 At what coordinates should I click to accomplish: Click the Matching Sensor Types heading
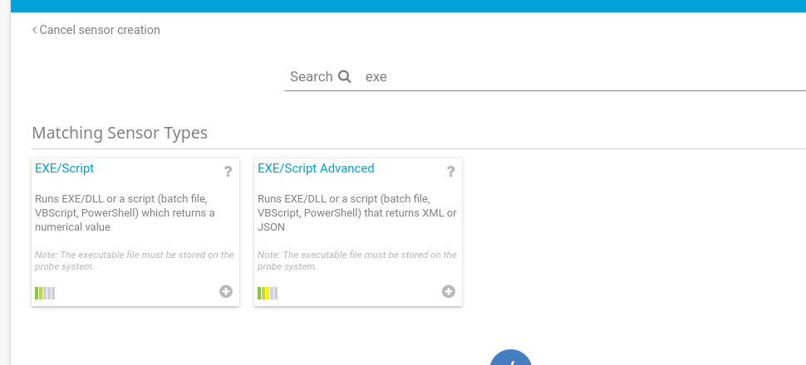click(120, 133)
